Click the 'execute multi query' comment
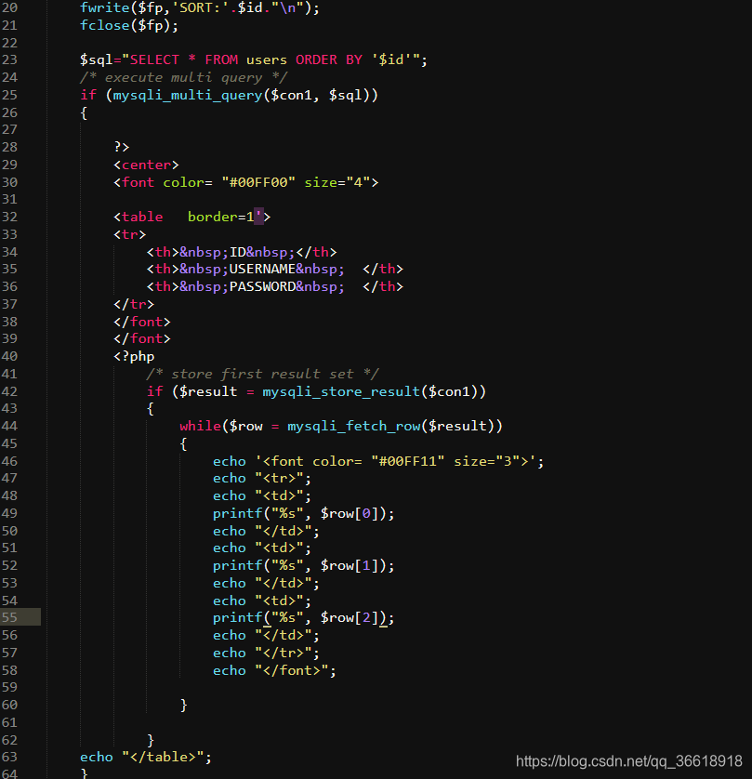 (x=183, y=77)
